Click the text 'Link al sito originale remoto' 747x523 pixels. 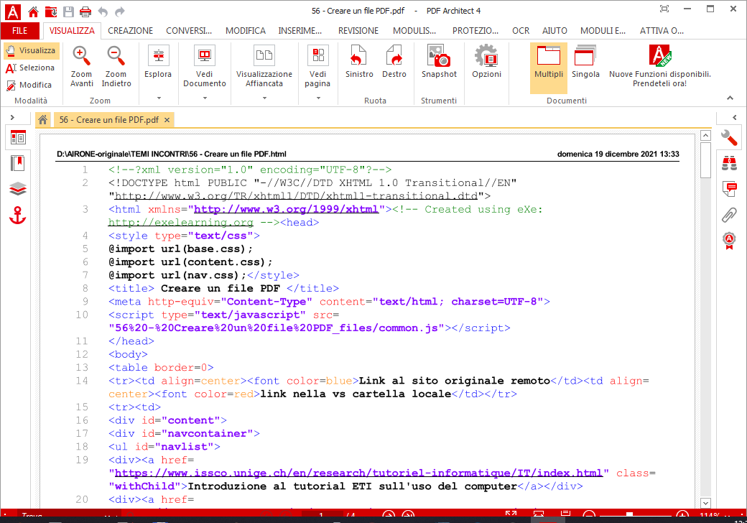(x=455, y=381)
